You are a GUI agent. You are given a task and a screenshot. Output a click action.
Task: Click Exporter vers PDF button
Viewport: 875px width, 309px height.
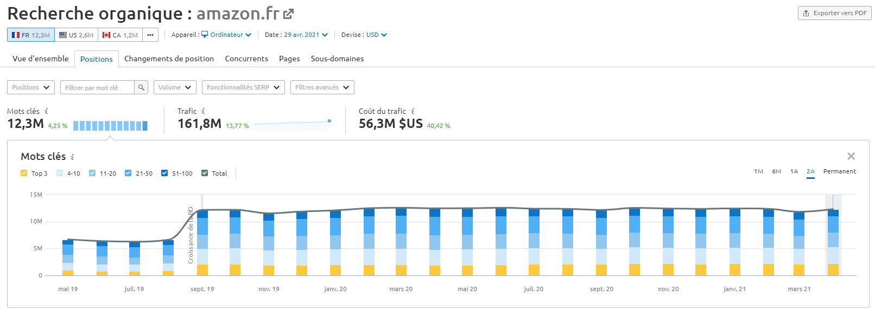click(x=834, y=13)
